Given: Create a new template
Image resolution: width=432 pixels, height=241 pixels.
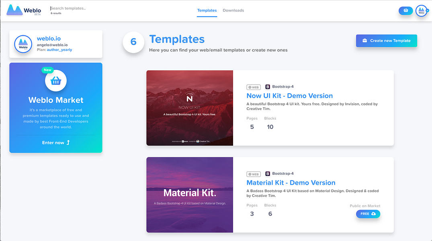Looking at the screenshot, I should tap(387, 41).
